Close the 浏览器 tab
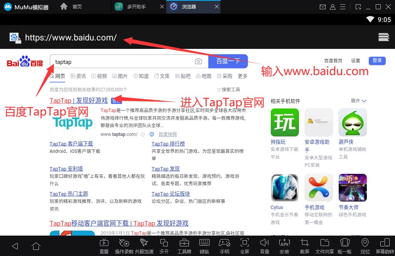 pyautogui.click(x=217, y=7)
